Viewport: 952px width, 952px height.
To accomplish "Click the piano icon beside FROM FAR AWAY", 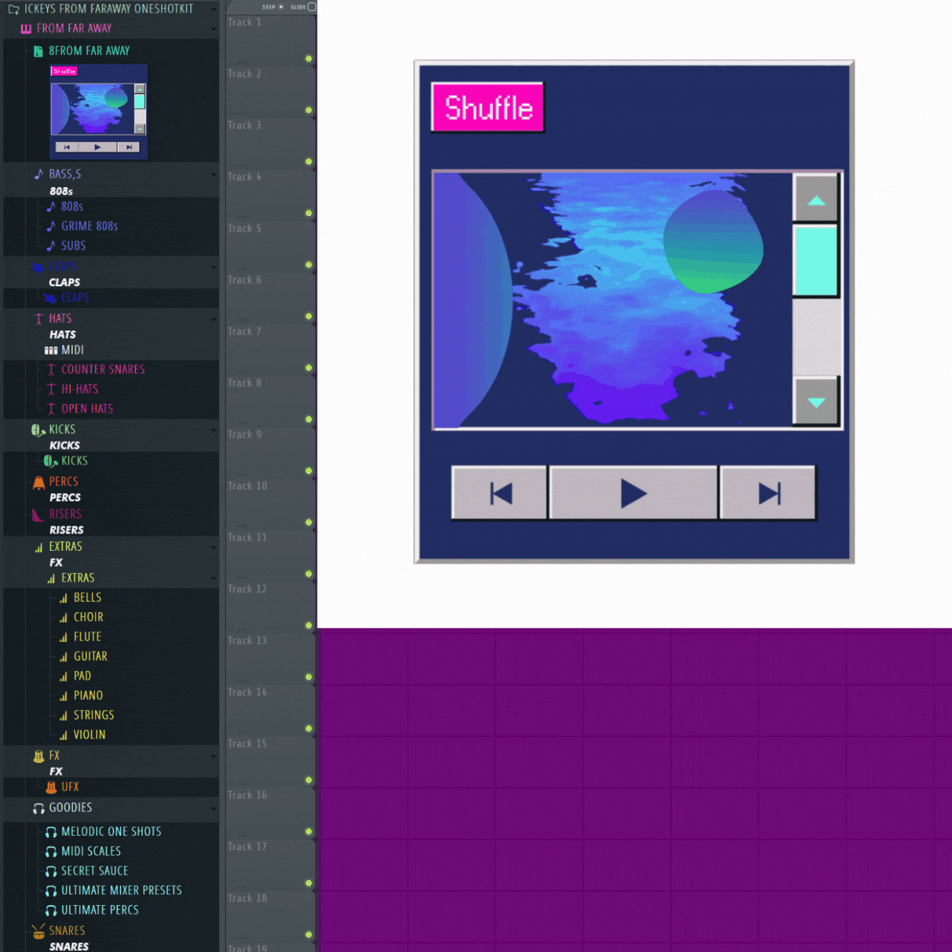I will (26, 29).
